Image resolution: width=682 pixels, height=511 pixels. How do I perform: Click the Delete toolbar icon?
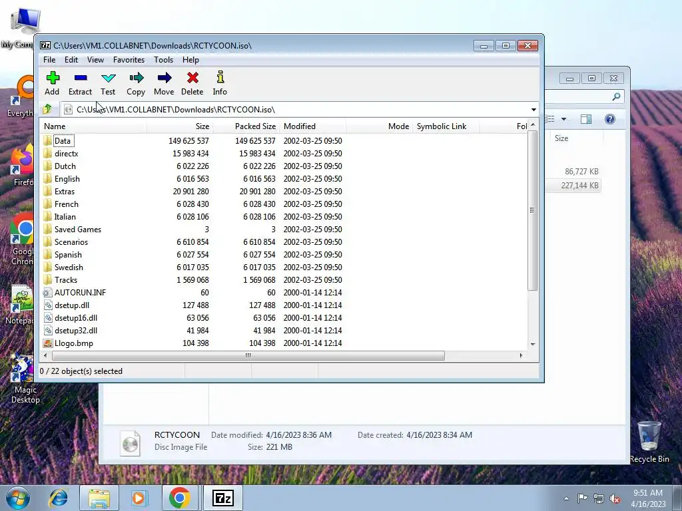tap(192, 79)
